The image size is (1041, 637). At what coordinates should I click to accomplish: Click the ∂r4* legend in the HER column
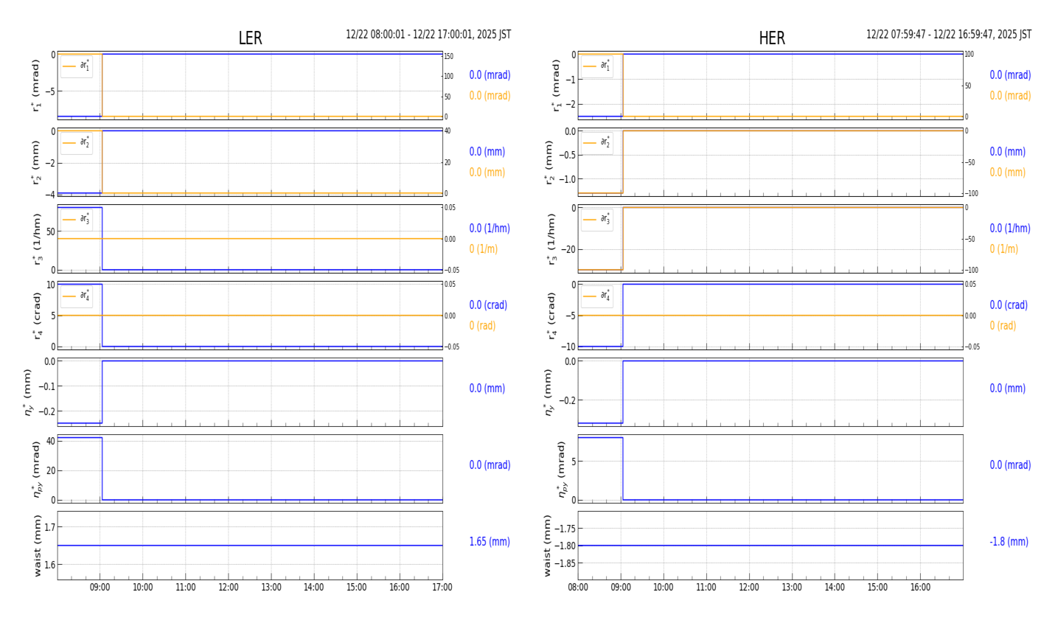pyautogui.click(x=596, y=296)
